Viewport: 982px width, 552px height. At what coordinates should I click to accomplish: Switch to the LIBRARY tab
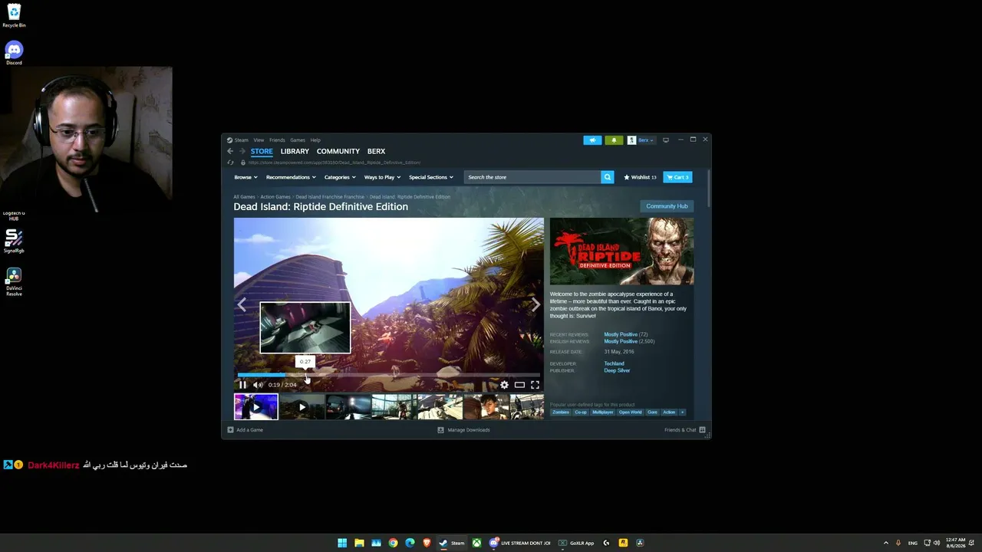[x=295, y=151]
